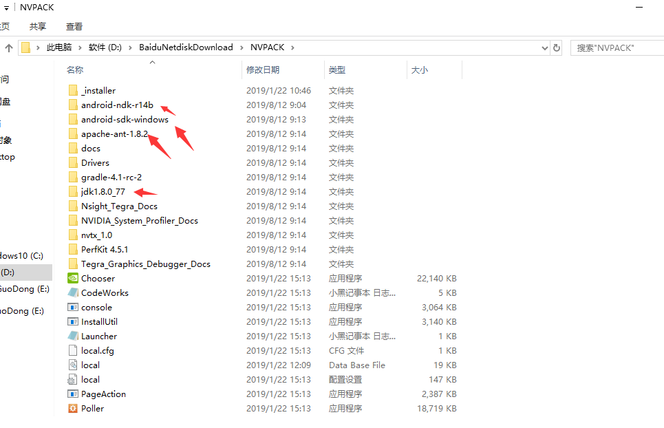Minimize the NVPACK window

[639, 7]
